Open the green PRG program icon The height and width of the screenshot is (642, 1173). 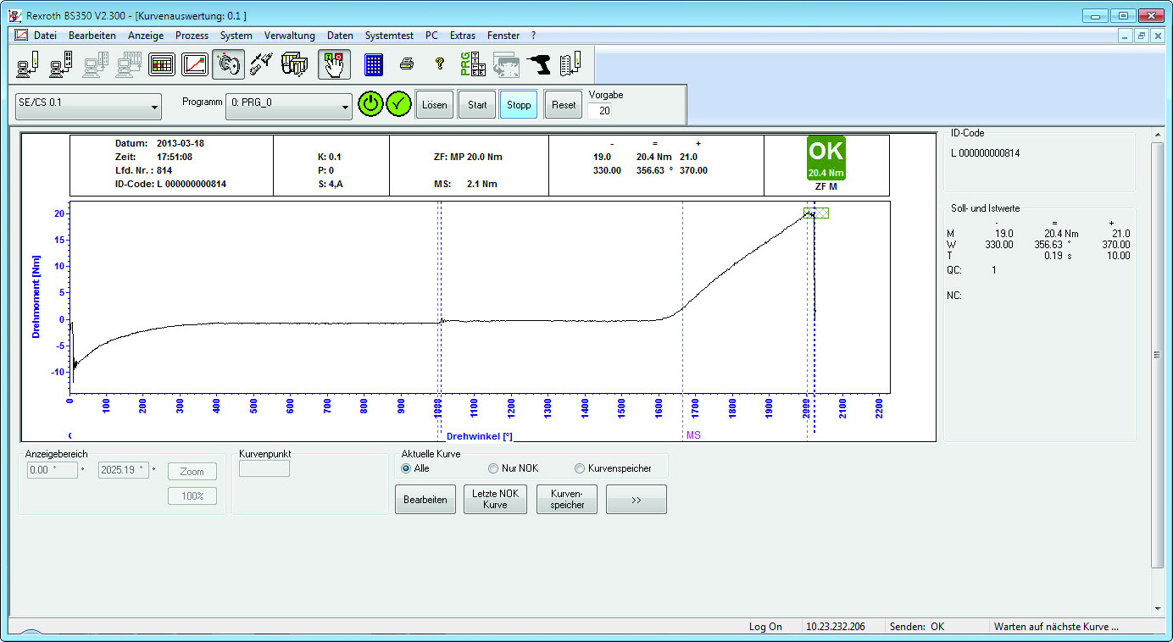472,64
